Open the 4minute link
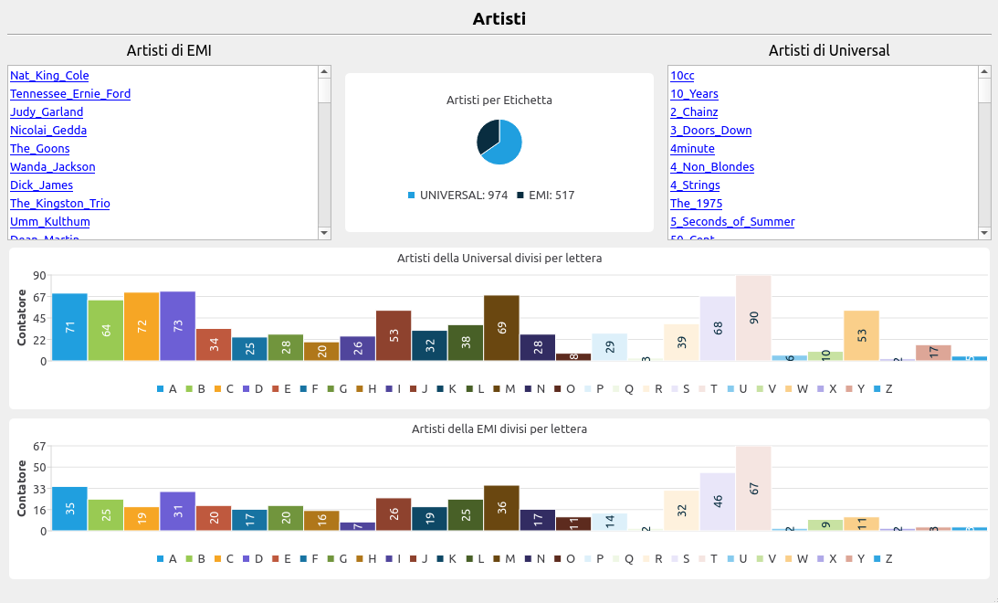The height and width of the screenshot is (603, 998). coord(692,148)
